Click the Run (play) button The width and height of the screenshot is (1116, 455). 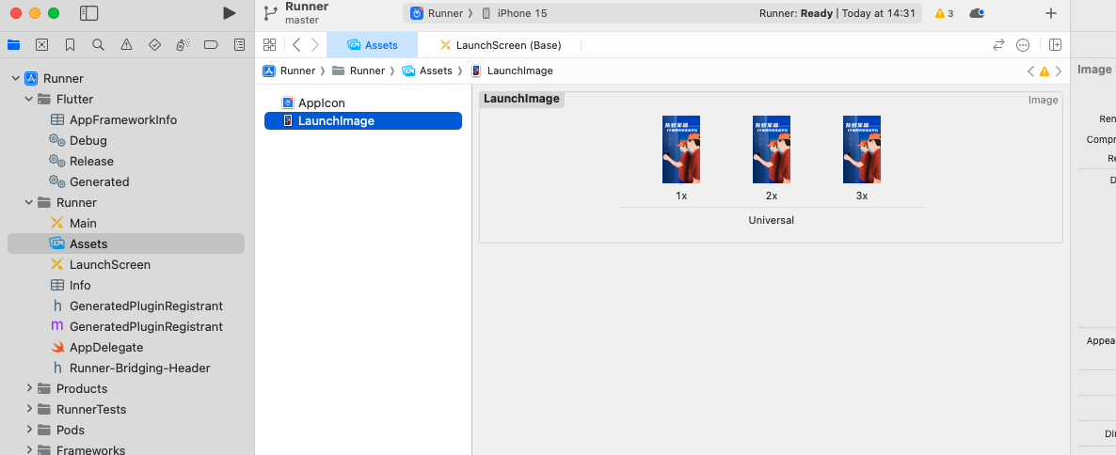coord(229,13)
